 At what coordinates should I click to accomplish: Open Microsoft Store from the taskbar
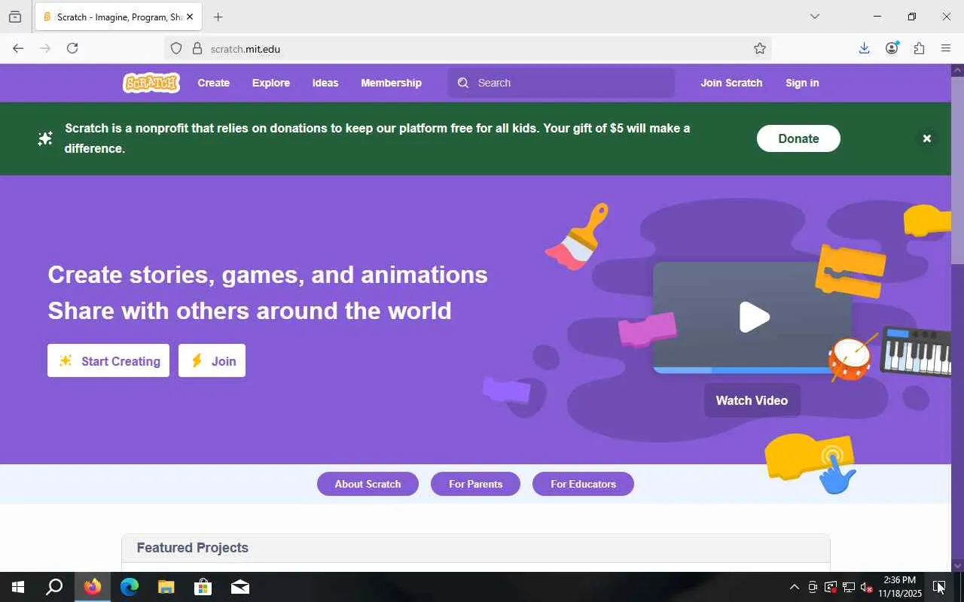(x=203, y=587)
